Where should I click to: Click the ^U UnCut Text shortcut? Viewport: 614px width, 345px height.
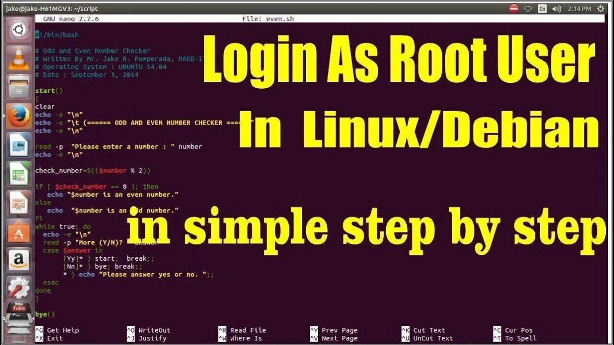coord(427,338)
